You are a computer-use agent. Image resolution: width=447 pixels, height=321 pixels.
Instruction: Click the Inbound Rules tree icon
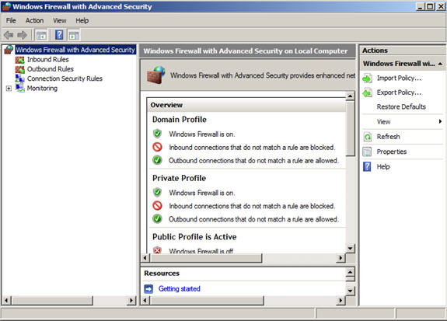coord(19,60)
